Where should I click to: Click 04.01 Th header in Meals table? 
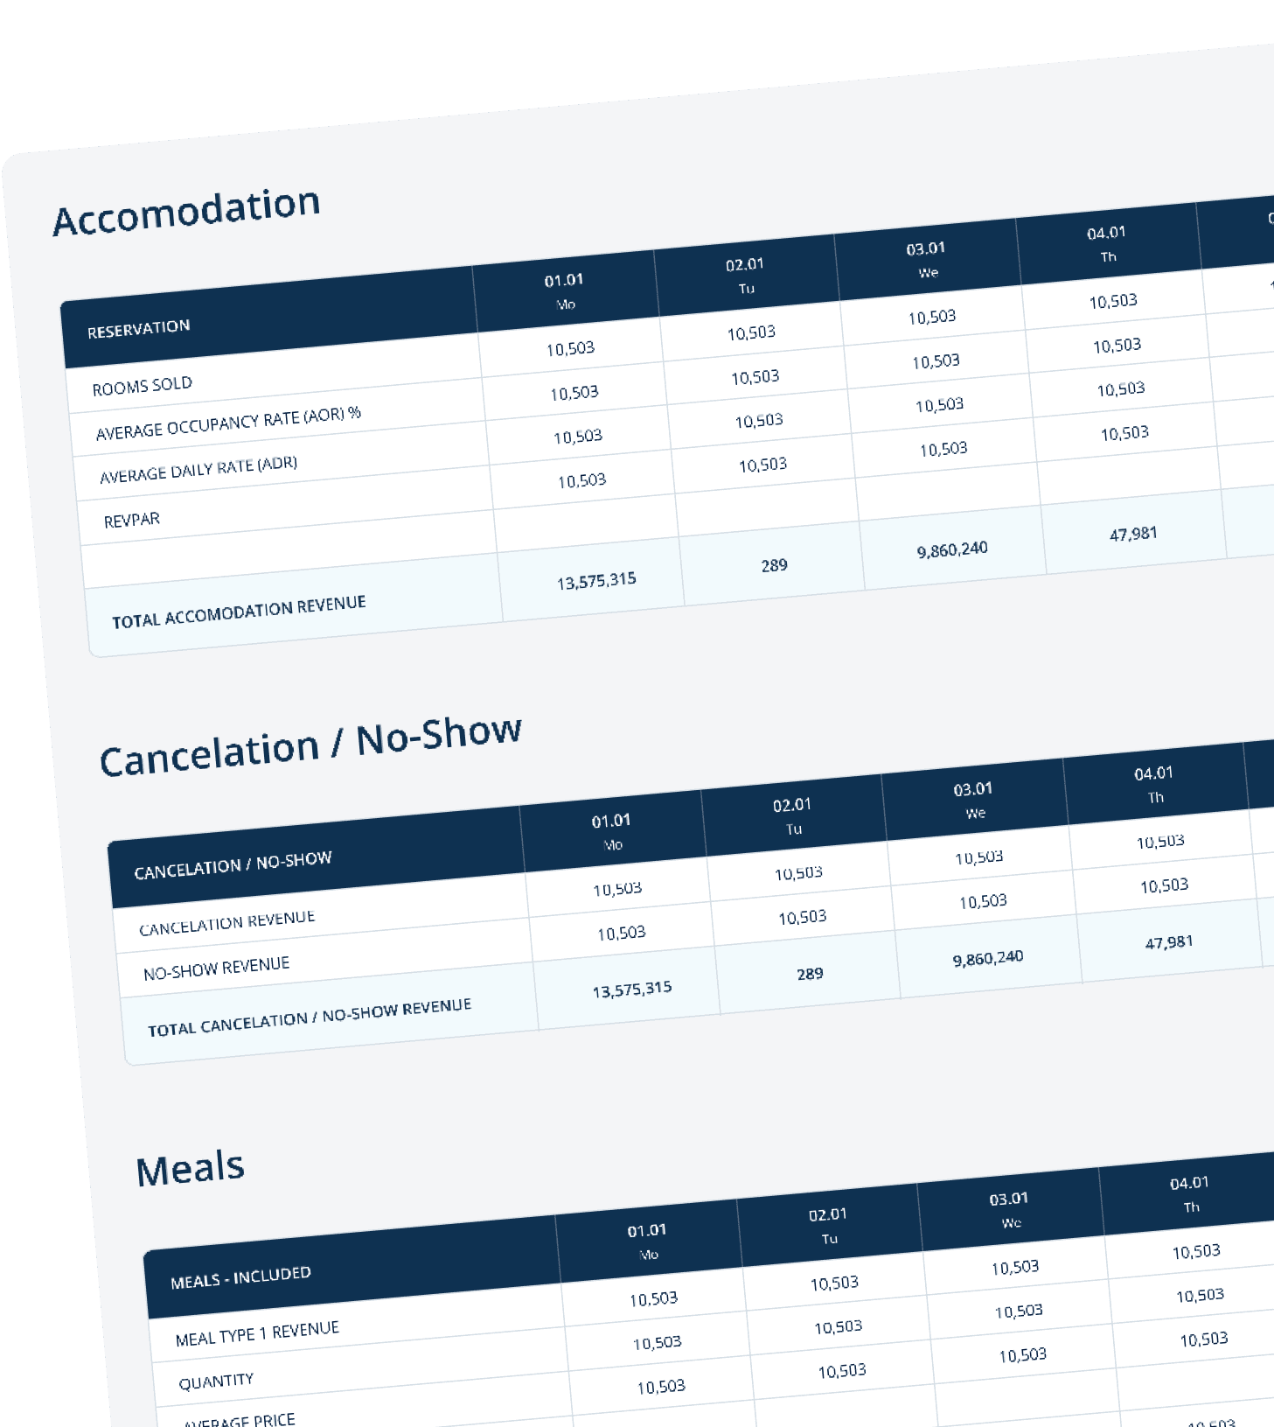tap(1190, 1194)
